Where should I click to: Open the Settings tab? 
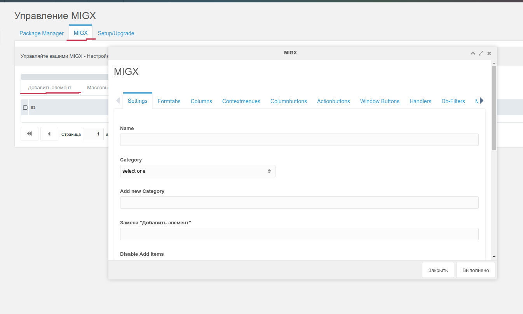[x=138, y=101]
